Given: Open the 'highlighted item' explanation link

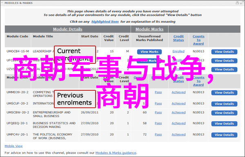Looking at the screenshot, I should 105,22.
